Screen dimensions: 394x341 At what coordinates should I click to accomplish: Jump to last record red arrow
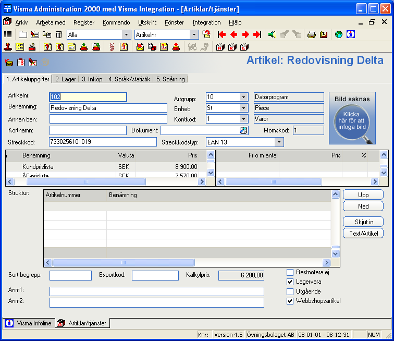257,34
